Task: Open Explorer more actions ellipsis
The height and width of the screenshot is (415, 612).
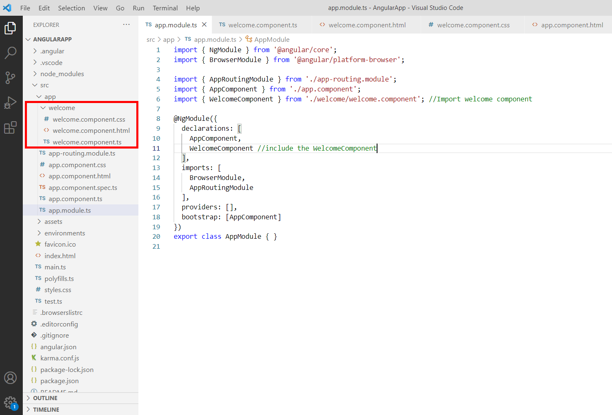Action: (126, 25)
